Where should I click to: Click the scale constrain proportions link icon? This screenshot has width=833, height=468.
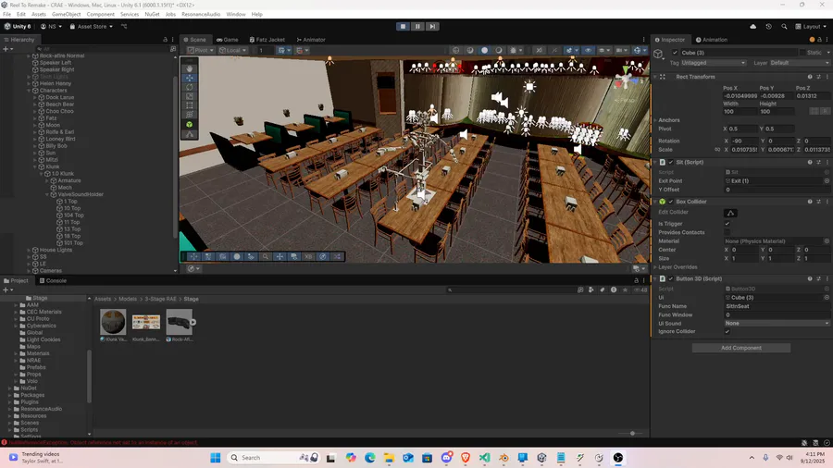click(x=717, y=150)
